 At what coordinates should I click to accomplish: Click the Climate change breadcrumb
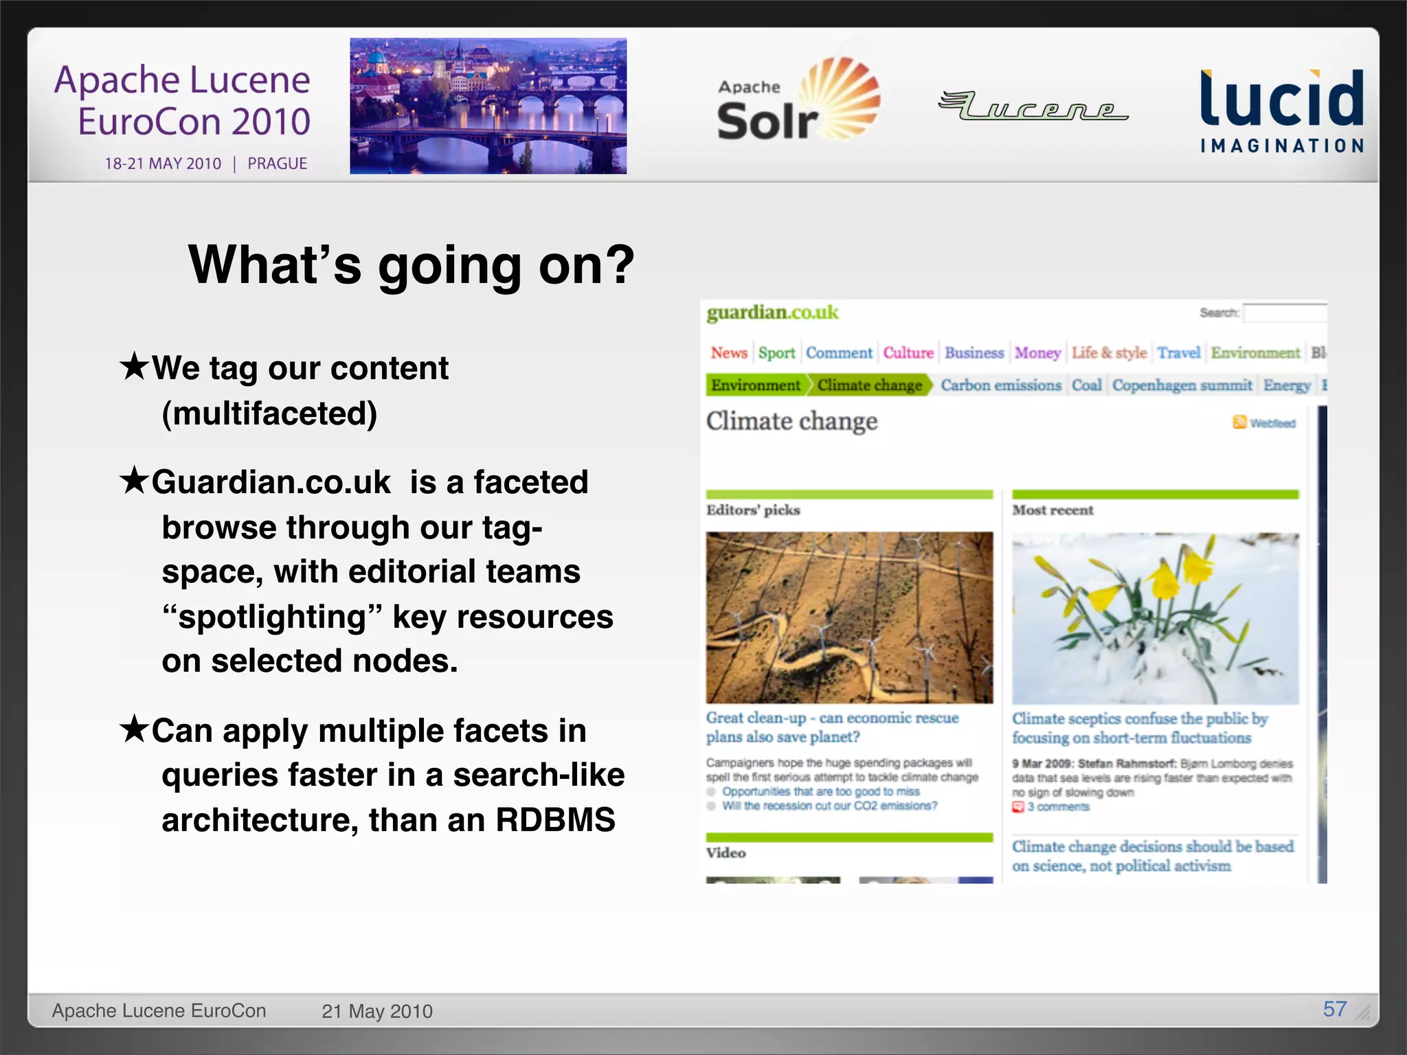pos(870,385)
